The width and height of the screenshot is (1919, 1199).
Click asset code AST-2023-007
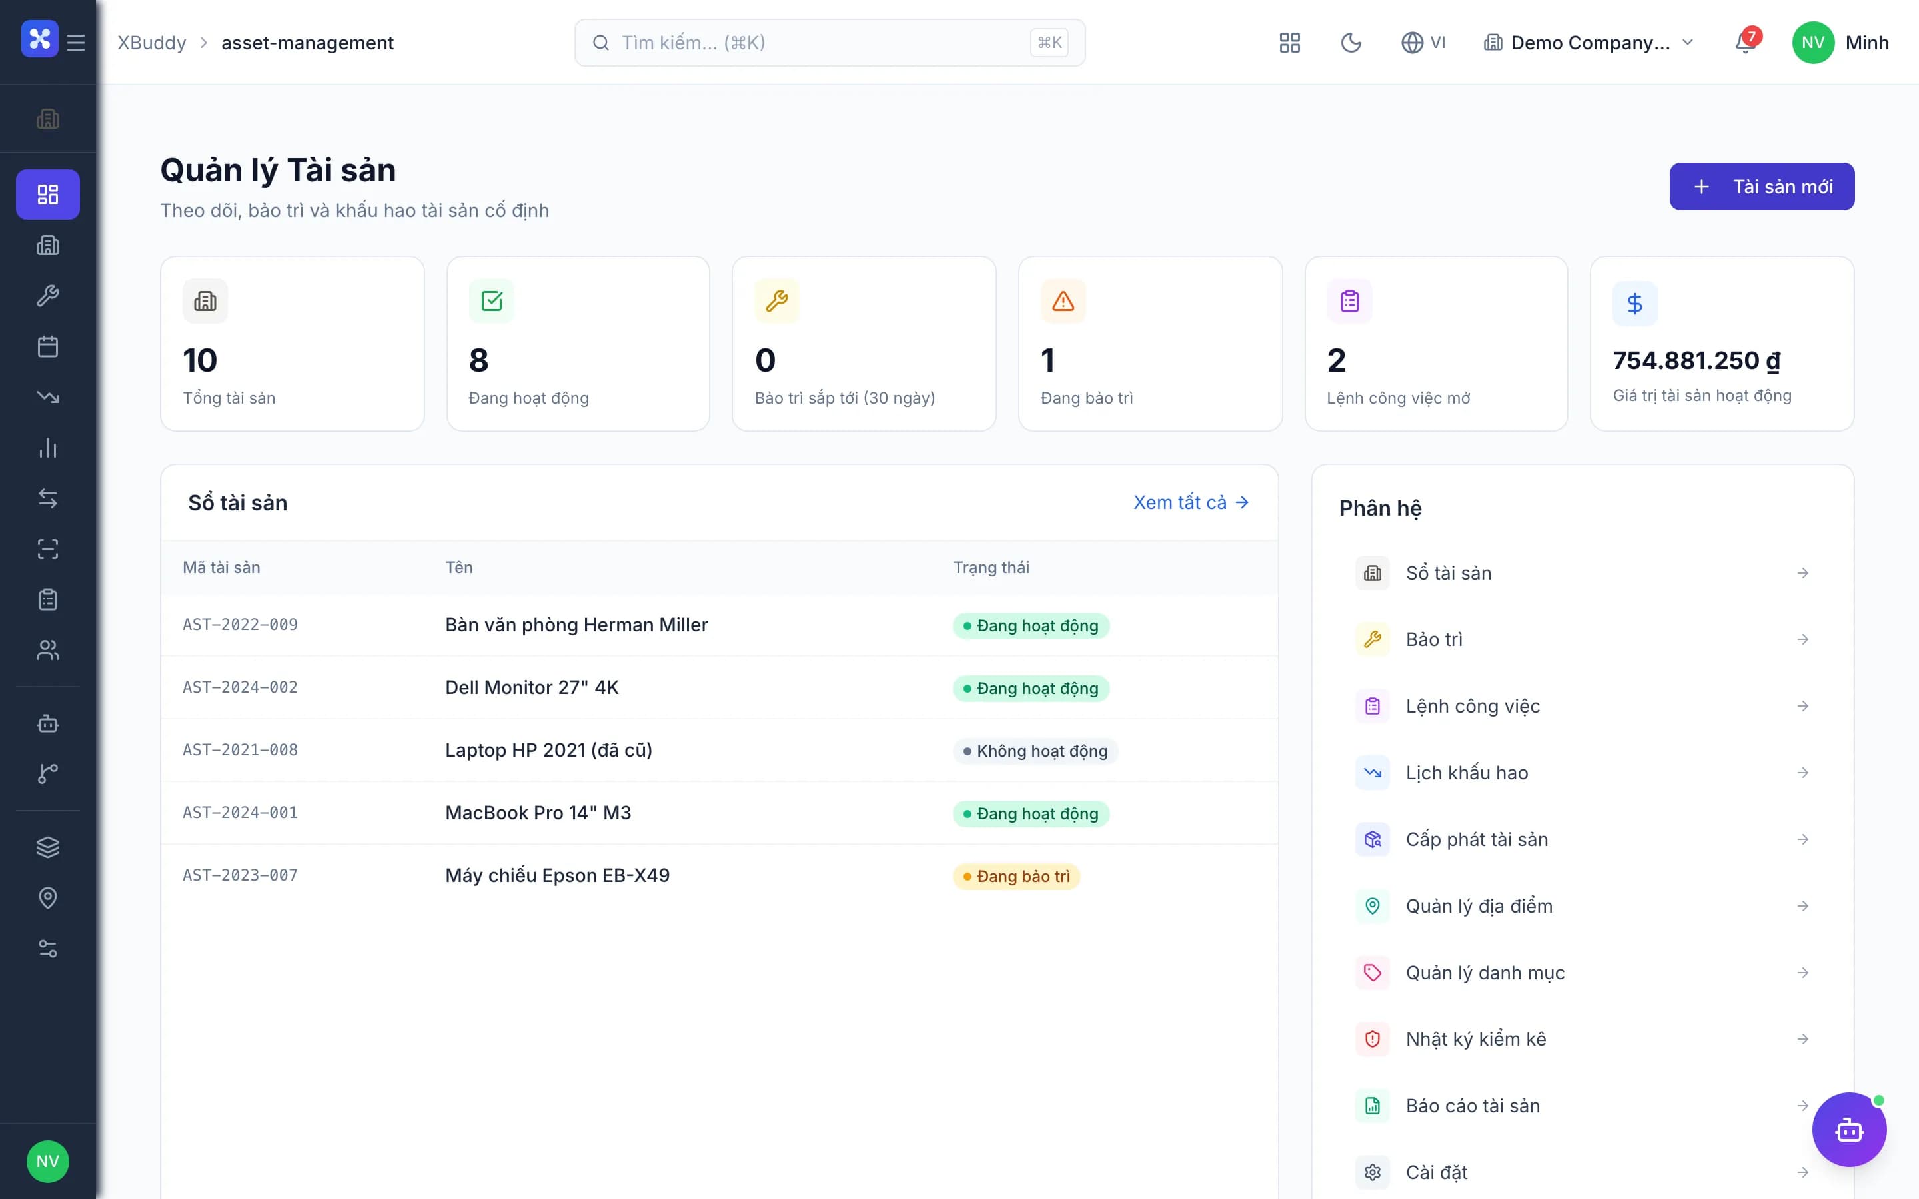click(x=241, y=875)
